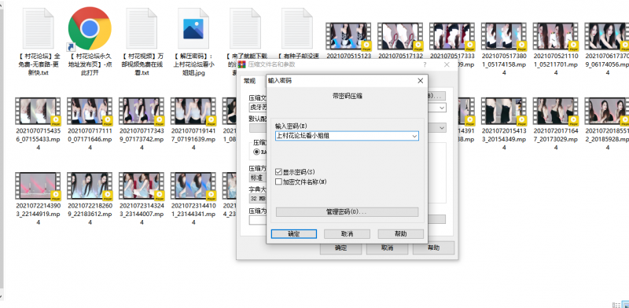Select the 【村花视频】万部视频 txt file icon
This screenshot has height=308, width=629.
pos(142,28)
